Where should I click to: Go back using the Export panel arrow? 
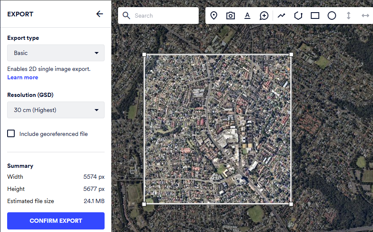100,14
